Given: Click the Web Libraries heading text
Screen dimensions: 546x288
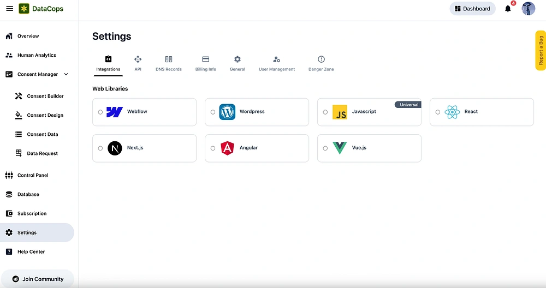Looking at the screenshot, I should [110, 89].
